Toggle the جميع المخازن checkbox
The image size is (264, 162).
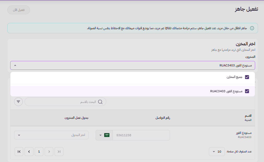247,77
